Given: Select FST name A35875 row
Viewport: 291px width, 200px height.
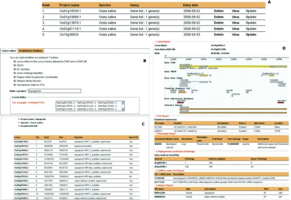Looking at the screenshot, I should 222,131.
